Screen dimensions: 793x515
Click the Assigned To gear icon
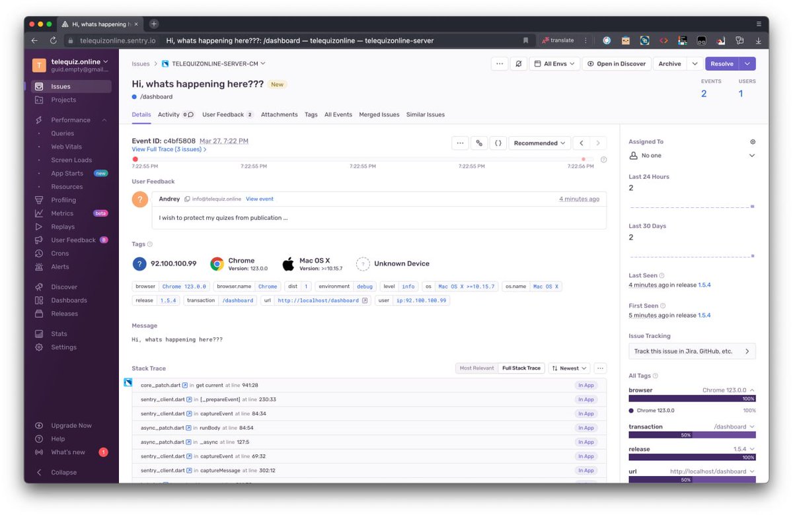pos(753,142)
